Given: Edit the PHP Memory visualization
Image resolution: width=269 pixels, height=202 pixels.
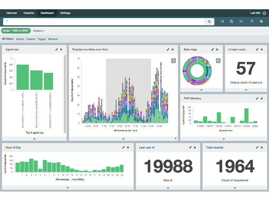Looking at the screenshot, I should click(257, 98).
